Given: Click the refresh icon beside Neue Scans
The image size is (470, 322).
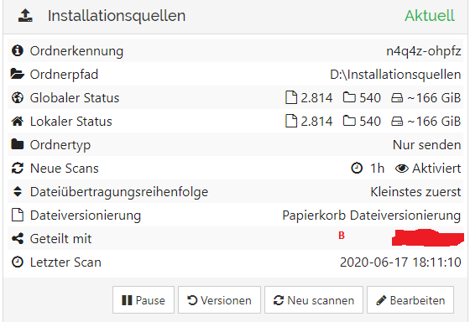Looking at the screenshot, I should 18,168.
